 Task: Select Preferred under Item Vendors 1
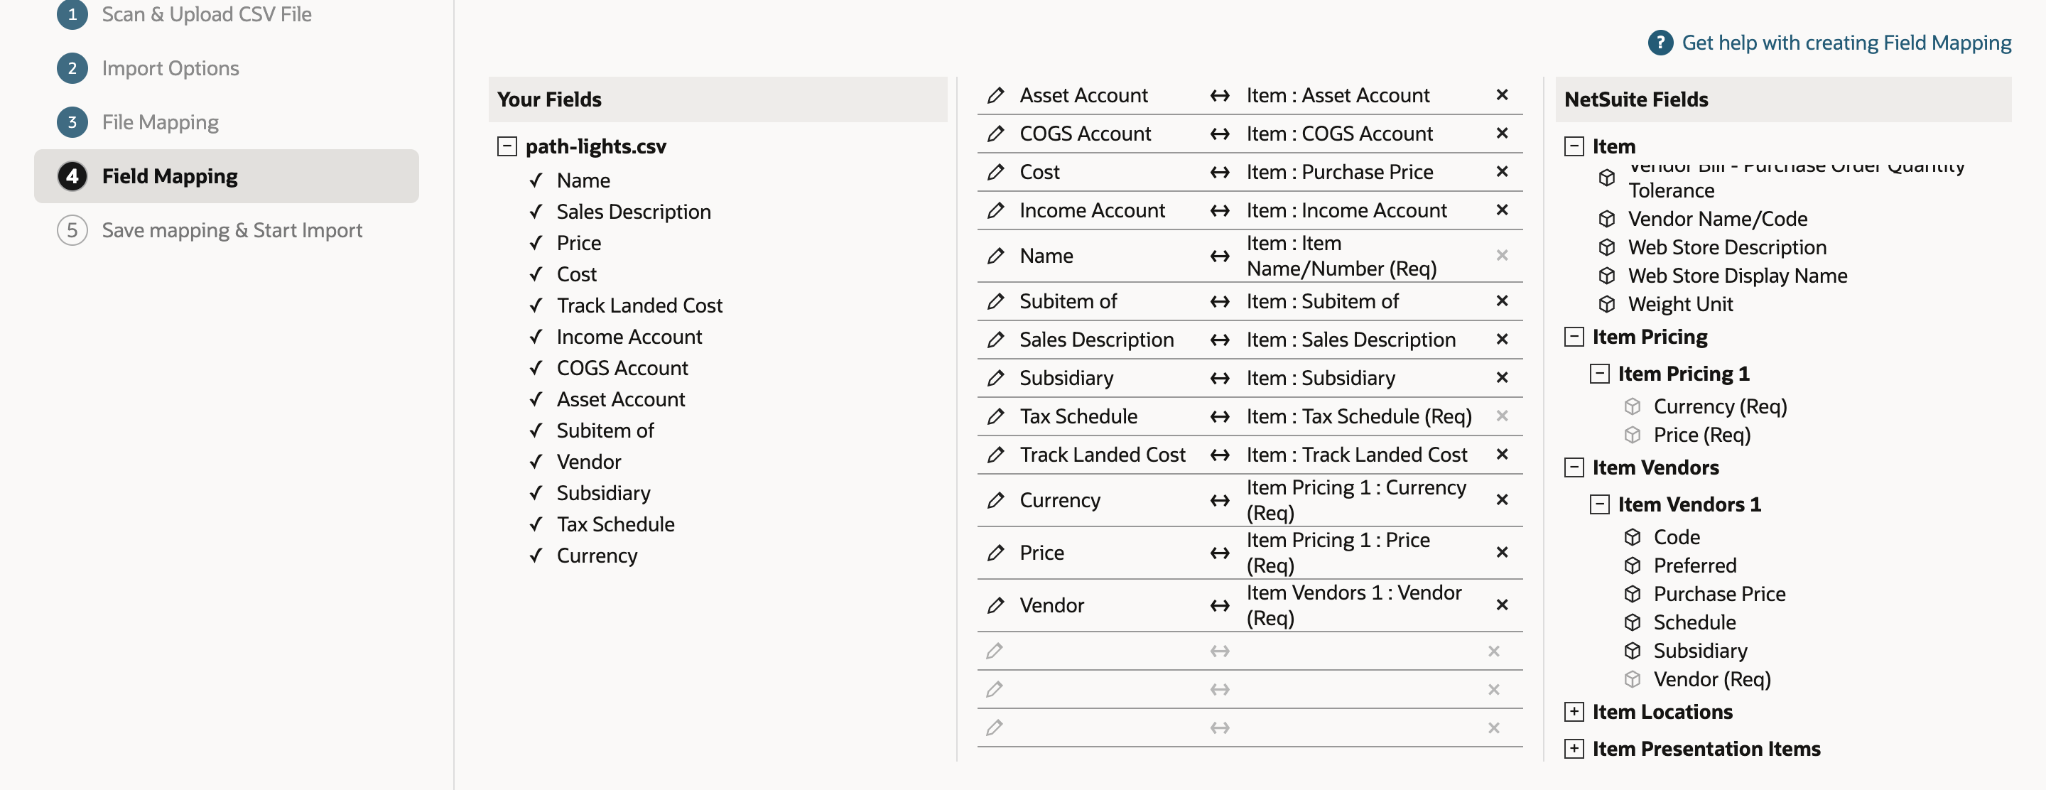[1694, 566]
